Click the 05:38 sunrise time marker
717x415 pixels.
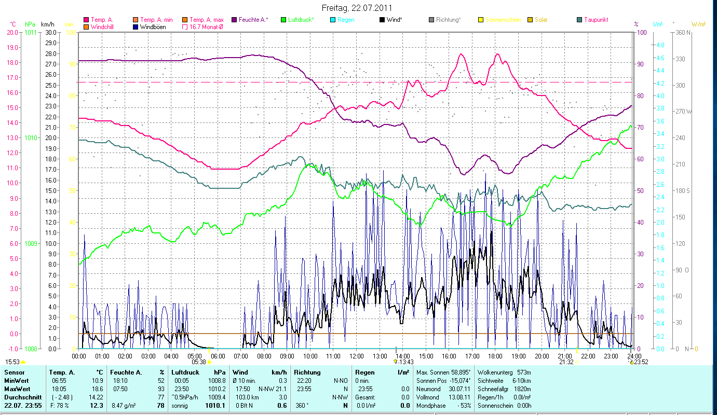pos(199,362)
